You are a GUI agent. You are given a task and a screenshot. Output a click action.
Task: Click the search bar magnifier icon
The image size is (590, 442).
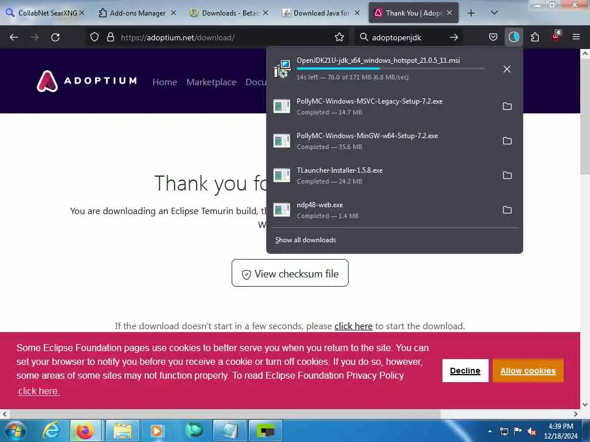point(364,37)
